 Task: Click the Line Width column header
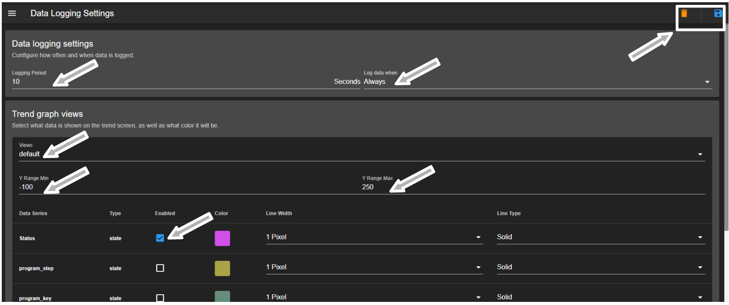(279, 214)
